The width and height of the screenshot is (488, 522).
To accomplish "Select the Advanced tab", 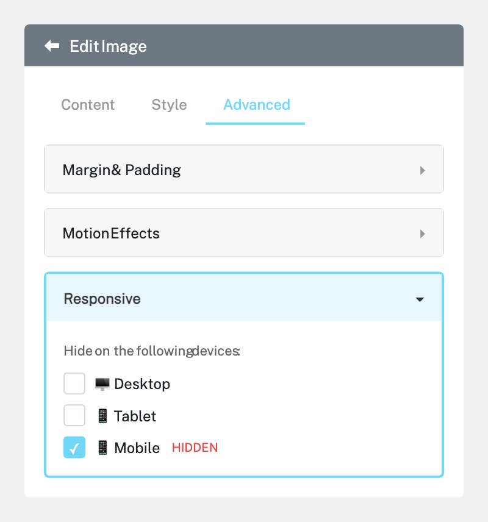I will (x=256, y=105).
